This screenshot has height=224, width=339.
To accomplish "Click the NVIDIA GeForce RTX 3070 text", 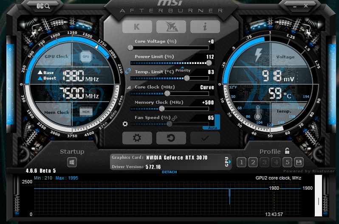I will click(x=177, y=158).
